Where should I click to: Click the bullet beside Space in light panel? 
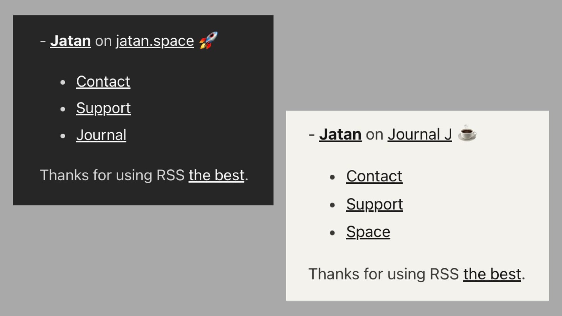click(x=332, y=233)
